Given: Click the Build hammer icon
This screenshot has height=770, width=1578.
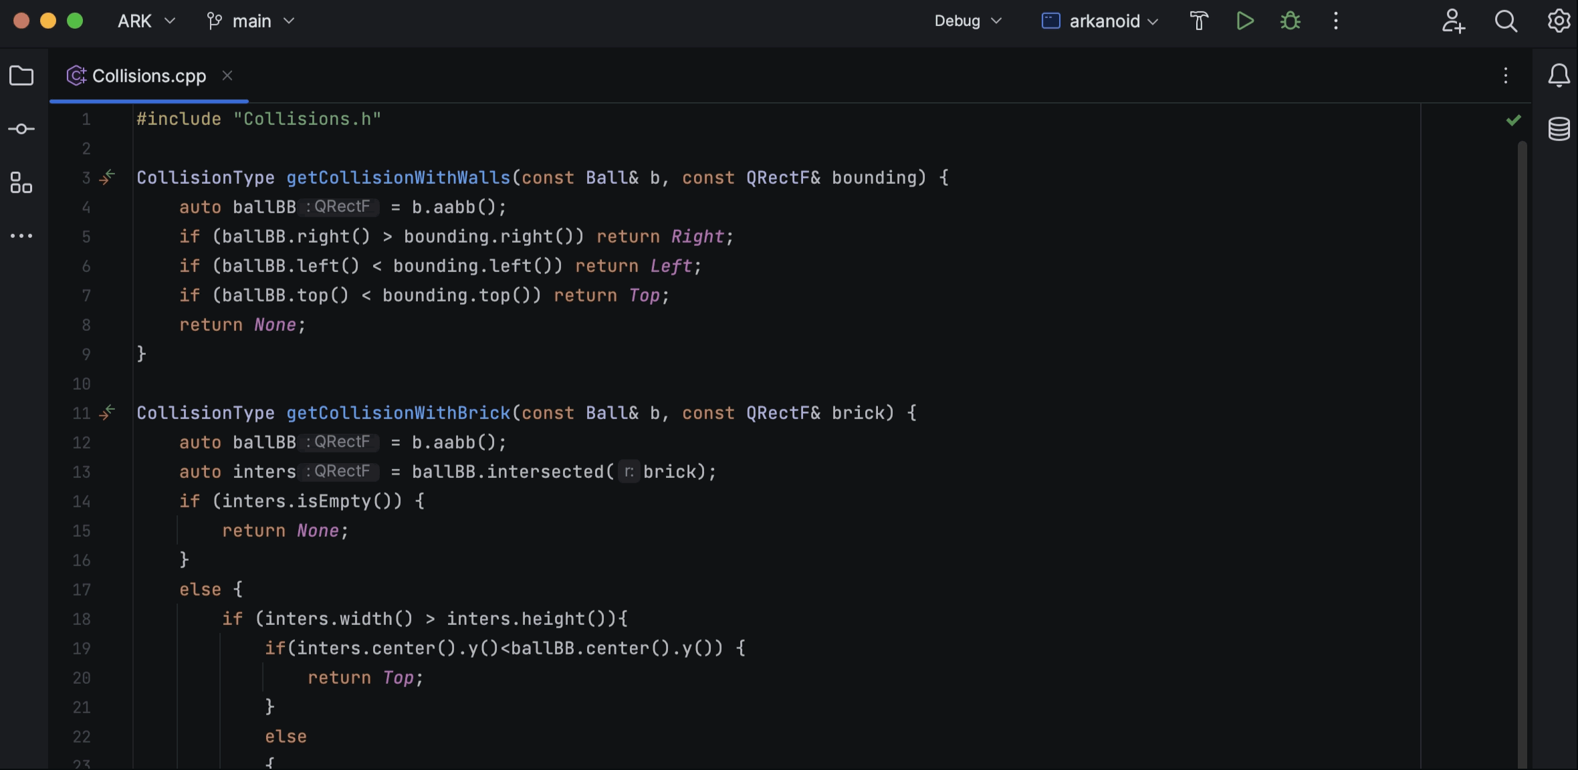Looking at the screenshot, I should 1199,21.
